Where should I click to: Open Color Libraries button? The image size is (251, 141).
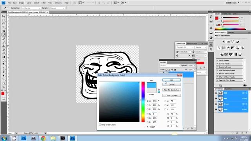pyautogui.click(x=171, y=96)
